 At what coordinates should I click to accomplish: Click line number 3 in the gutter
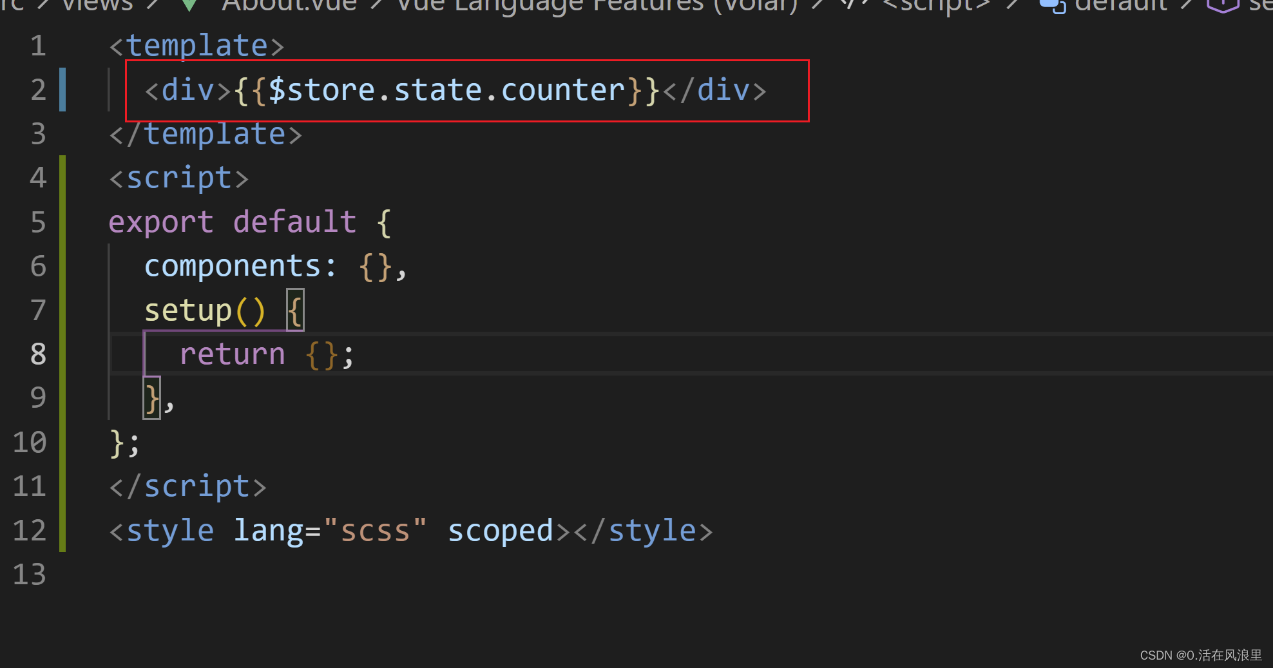(x=38, y=134)
